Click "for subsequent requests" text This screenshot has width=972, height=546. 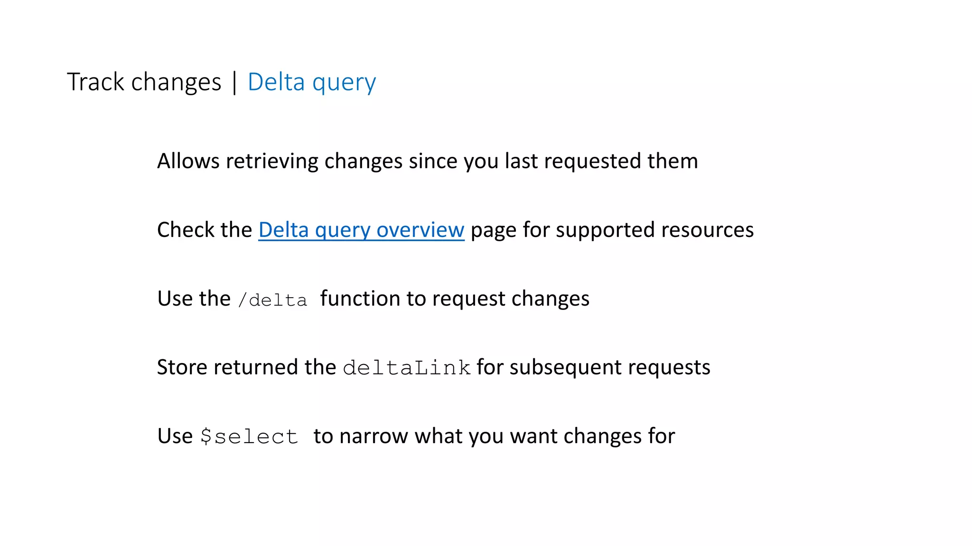[593, 368]
